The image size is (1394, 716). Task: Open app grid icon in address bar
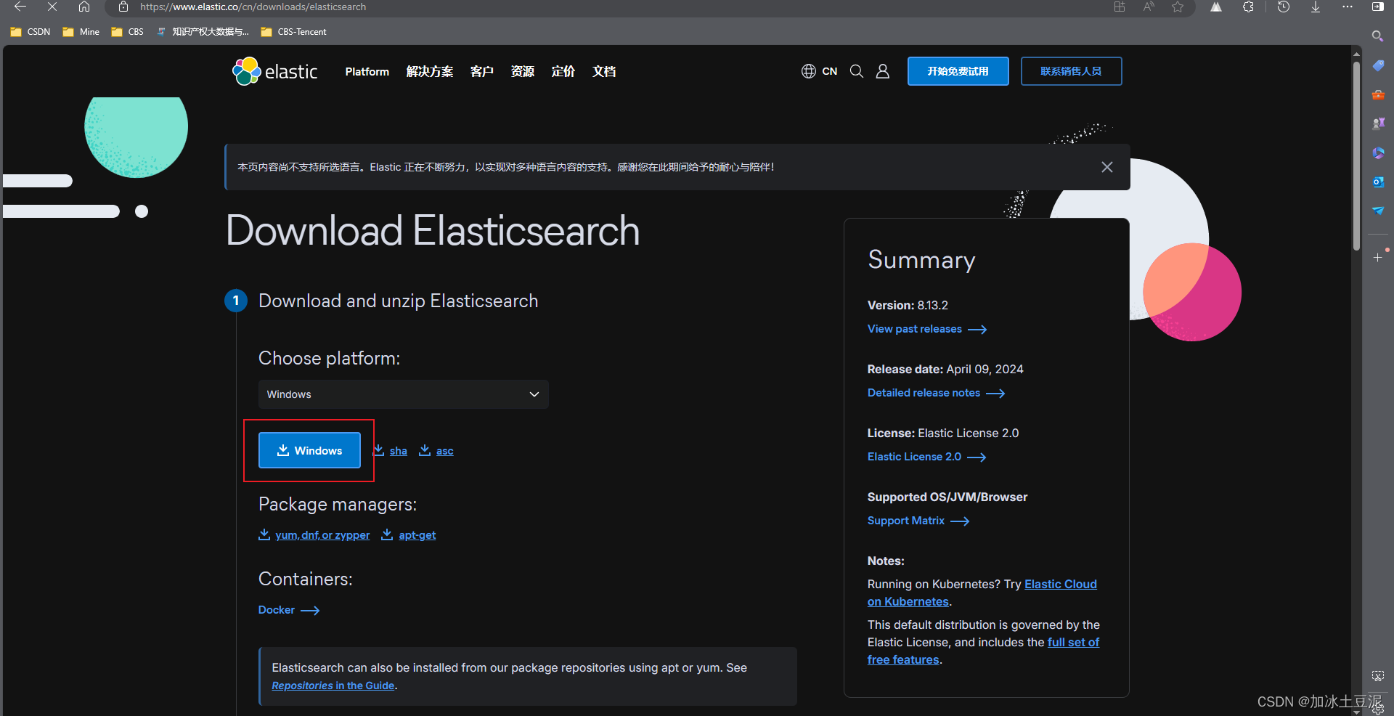(x=1120, y=7)
